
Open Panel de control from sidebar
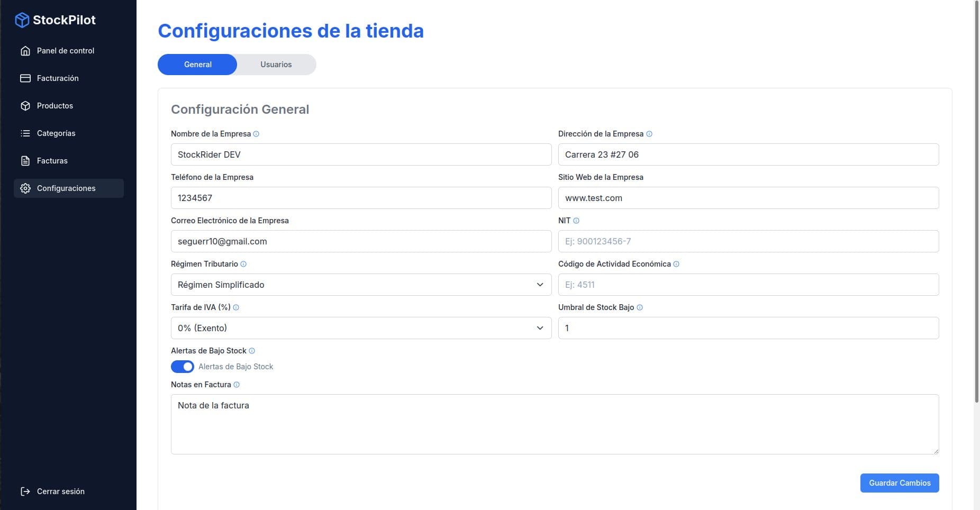(65, 50)
